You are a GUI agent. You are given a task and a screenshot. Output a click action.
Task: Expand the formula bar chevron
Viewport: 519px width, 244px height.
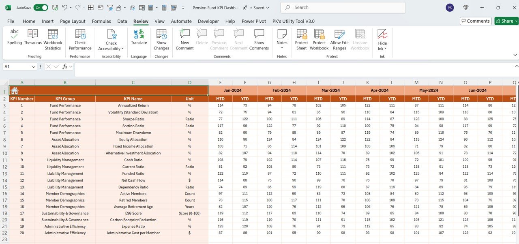coord(517,66)
